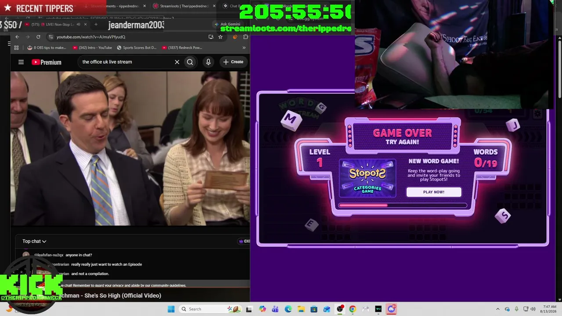This screenshot has height=316, width=562.
Task: Go back in the Chrome browser
Action: tap(17, 37)
